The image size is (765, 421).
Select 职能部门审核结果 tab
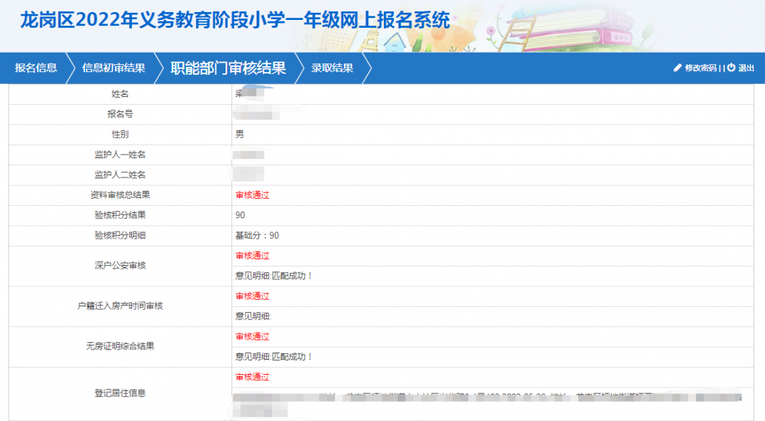228,68
